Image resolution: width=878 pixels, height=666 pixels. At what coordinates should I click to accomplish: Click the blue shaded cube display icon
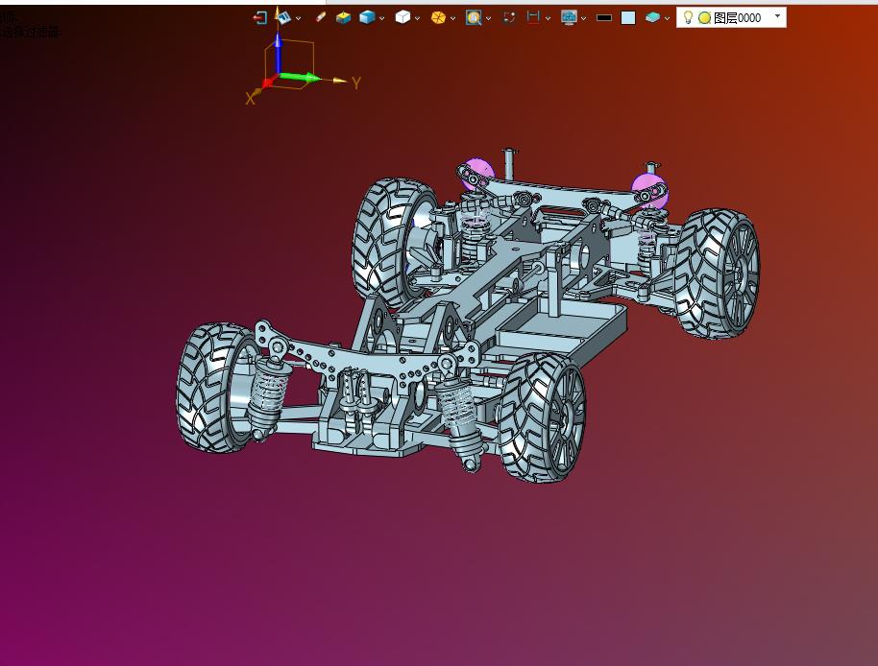(x=367, y=18)
